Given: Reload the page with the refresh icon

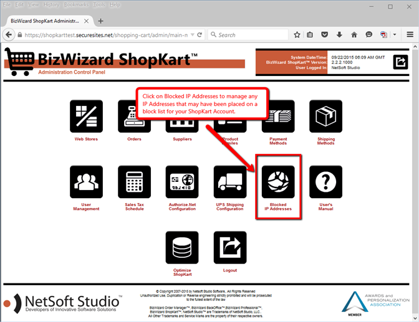Looking at the screenshot, I should [200, 35].
